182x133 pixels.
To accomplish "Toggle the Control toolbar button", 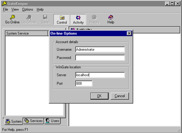I will 62,19.
